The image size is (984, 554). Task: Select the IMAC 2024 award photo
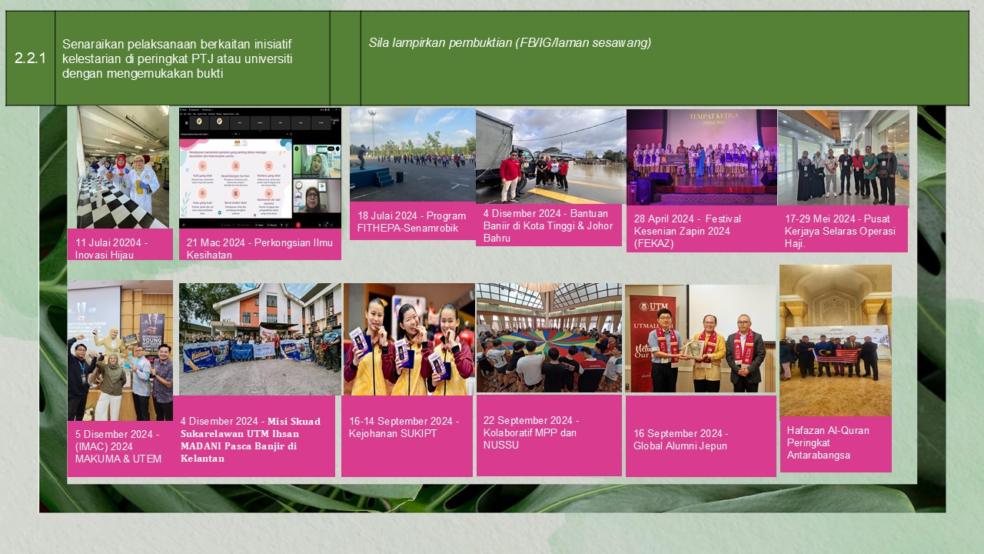120,350
